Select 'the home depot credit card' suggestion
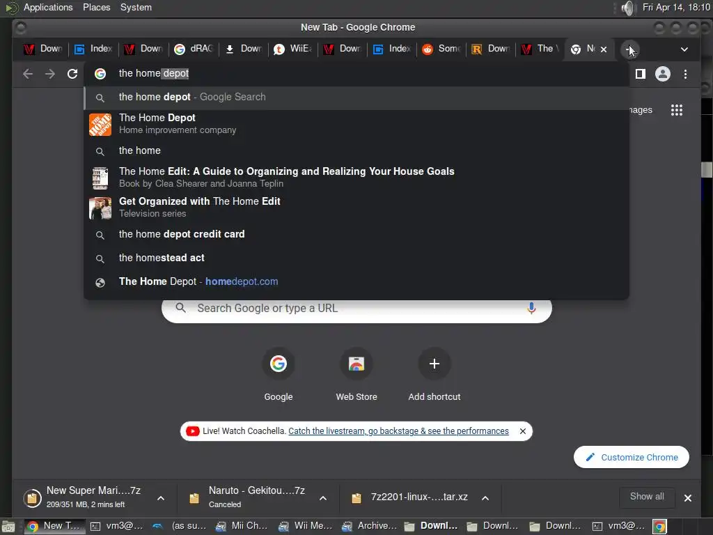 356,234
